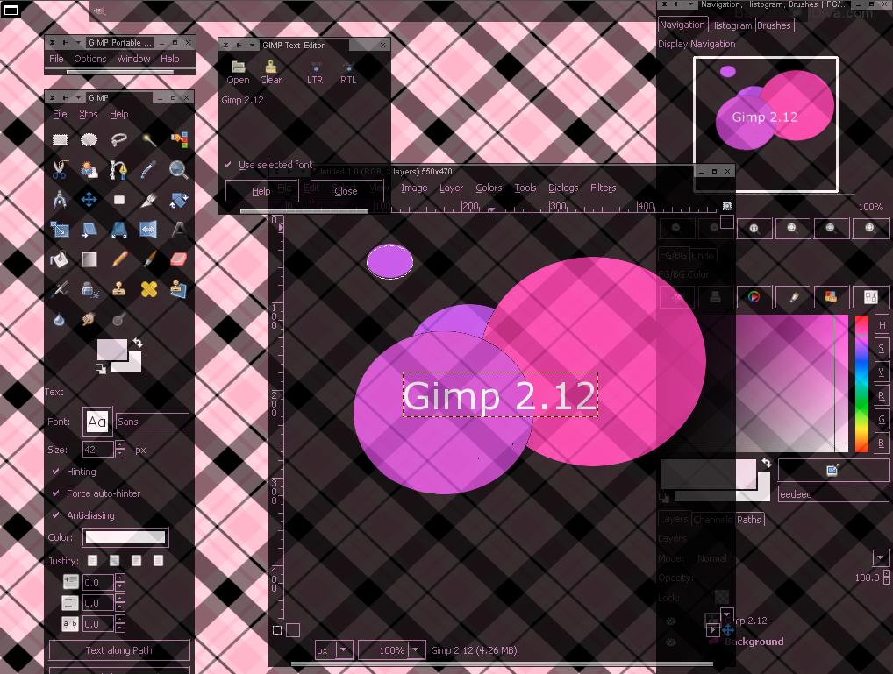Select the Perspective transform tool
This screenshot has height=674, width=893.
(118, 230)
